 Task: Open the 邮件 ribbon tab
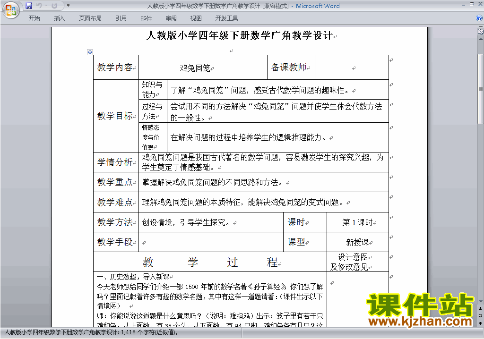146,18
